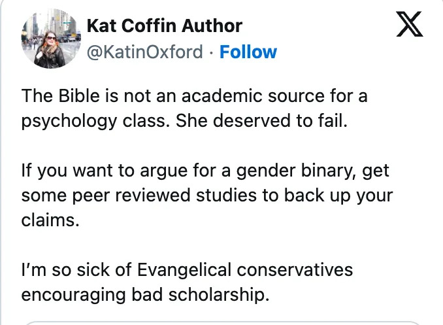This screenshot has height=325, width=443.
Task: Click the line mentioning peer reviewed studies
Action: click(x=207, y=196)
